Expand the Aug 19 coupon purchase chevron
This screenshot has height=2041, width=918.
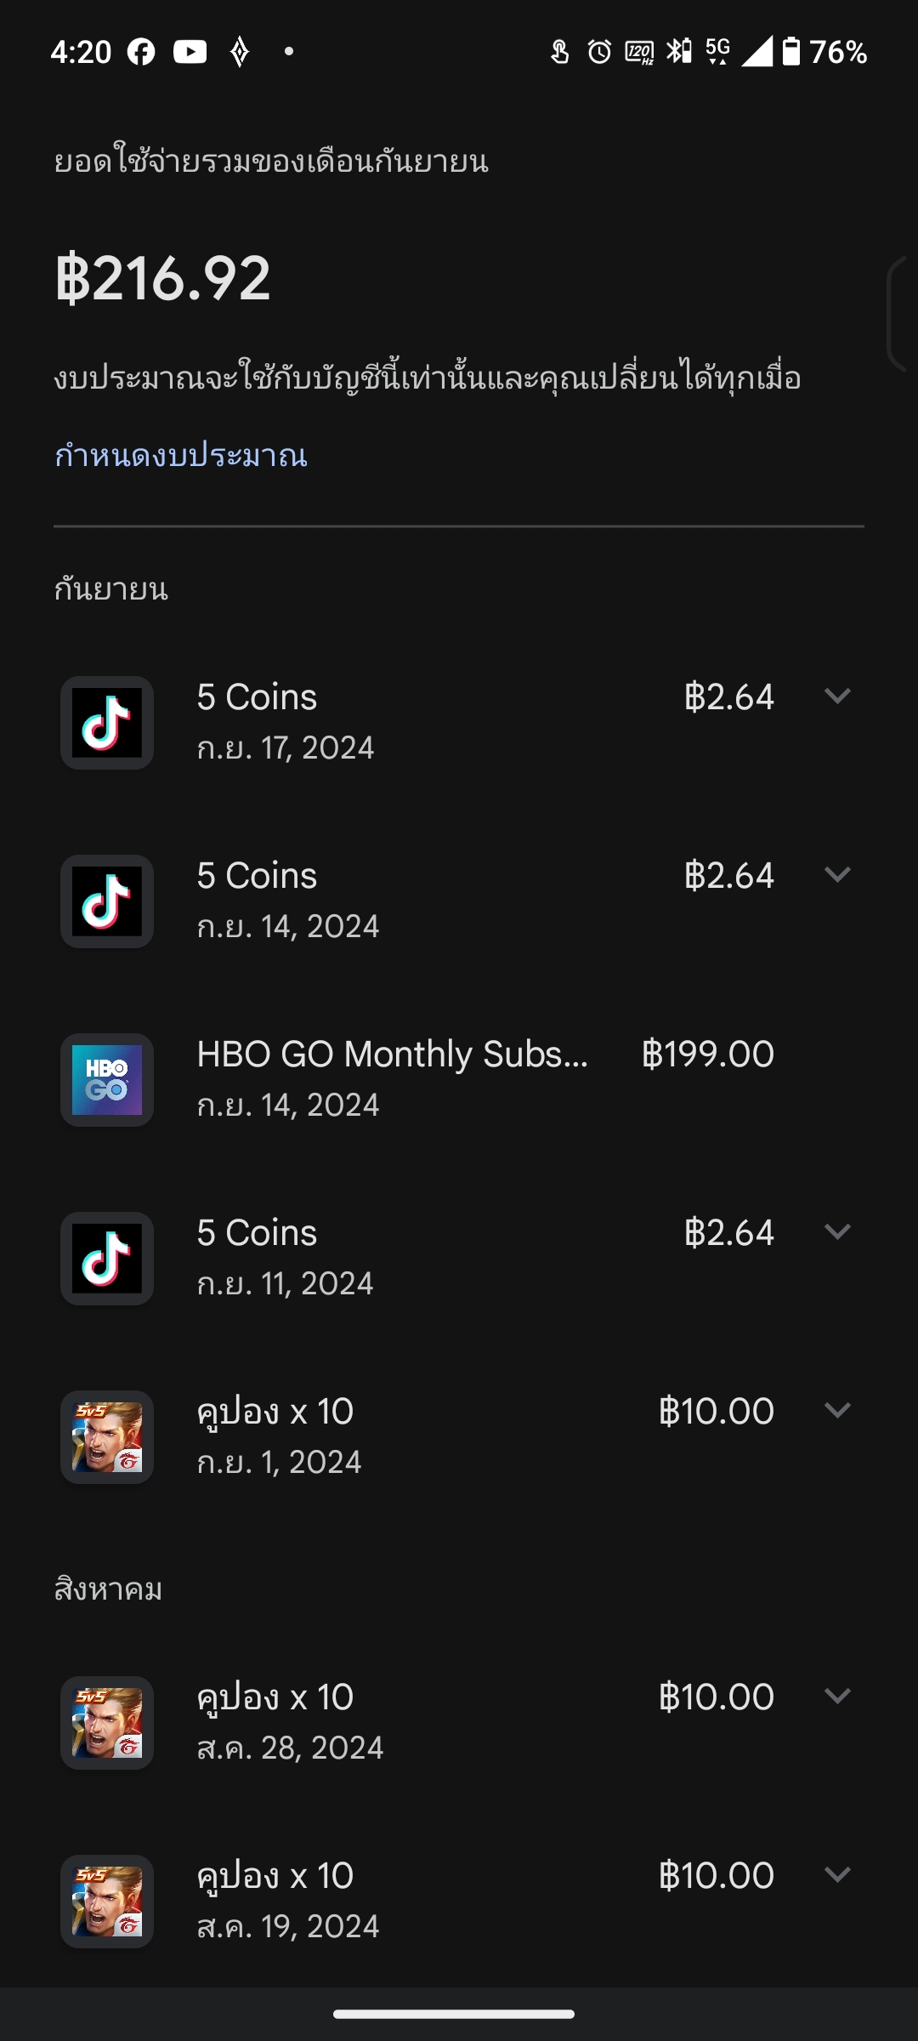tap(837, 1875)
